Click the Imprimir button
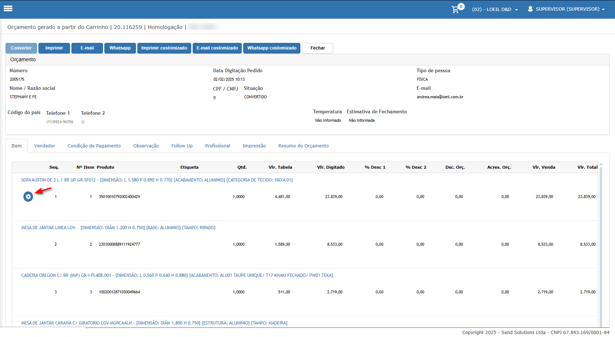615x337 pixels. (x=54, y=48)
